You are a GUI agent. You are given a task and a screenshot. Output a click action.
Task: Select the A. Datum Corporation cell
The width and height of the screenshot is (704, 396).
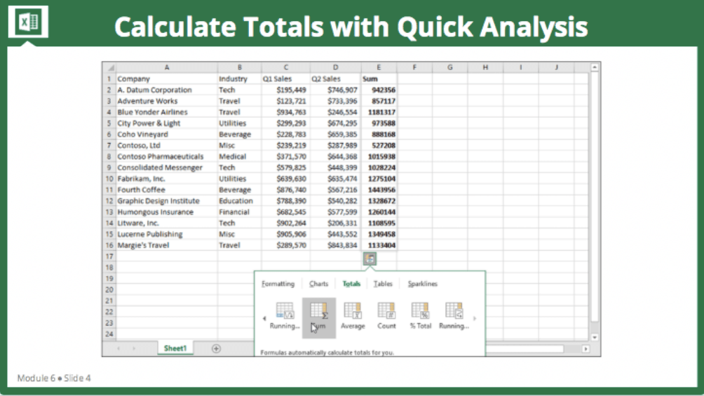coord(167,90)
